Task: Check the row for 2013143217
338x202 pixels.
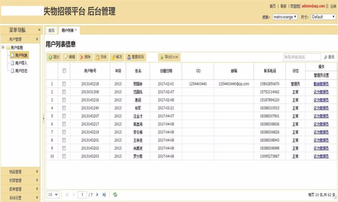Action: (x=64, y=124)
